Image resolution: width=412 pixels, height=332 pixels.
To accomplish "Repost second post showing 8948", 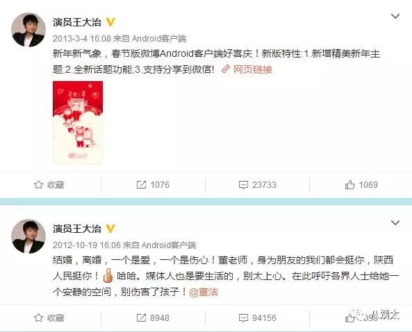I will click(153, 318).
